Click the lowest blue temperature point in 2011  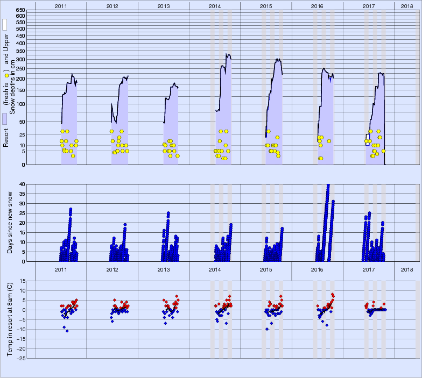pos(67,331)
